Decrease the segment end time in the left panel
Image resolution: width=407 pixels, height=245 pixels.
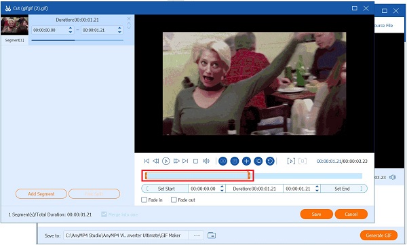(x=119, y=32)
